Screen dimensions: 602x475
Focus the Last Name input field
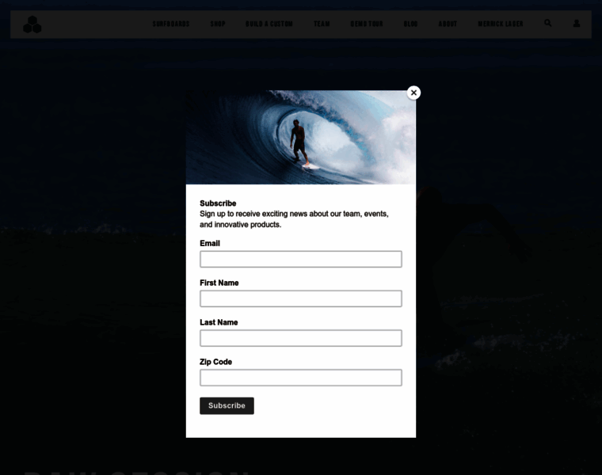(301, 338)
